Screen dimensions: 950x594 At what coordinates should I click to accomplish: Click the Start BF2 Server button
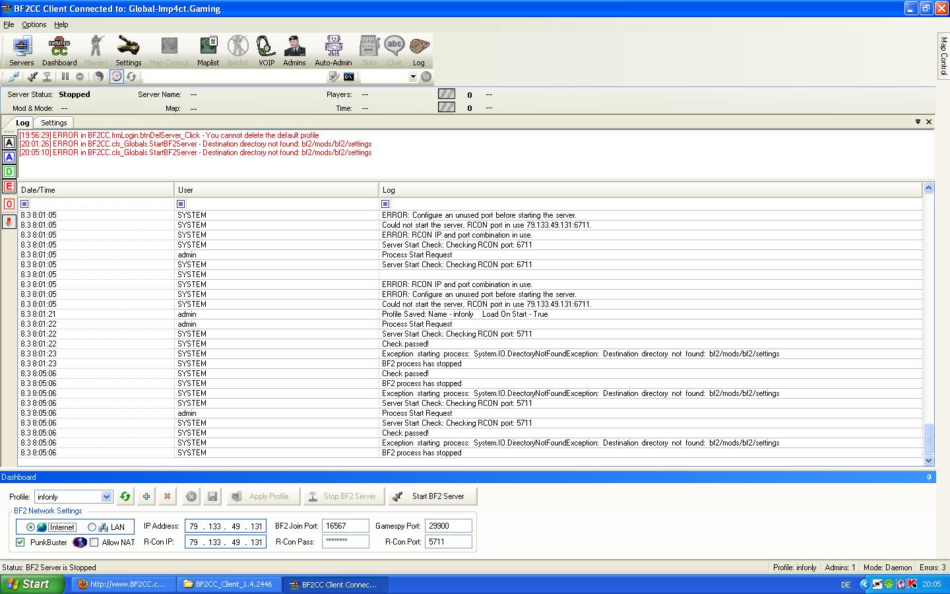click(431, 496)
